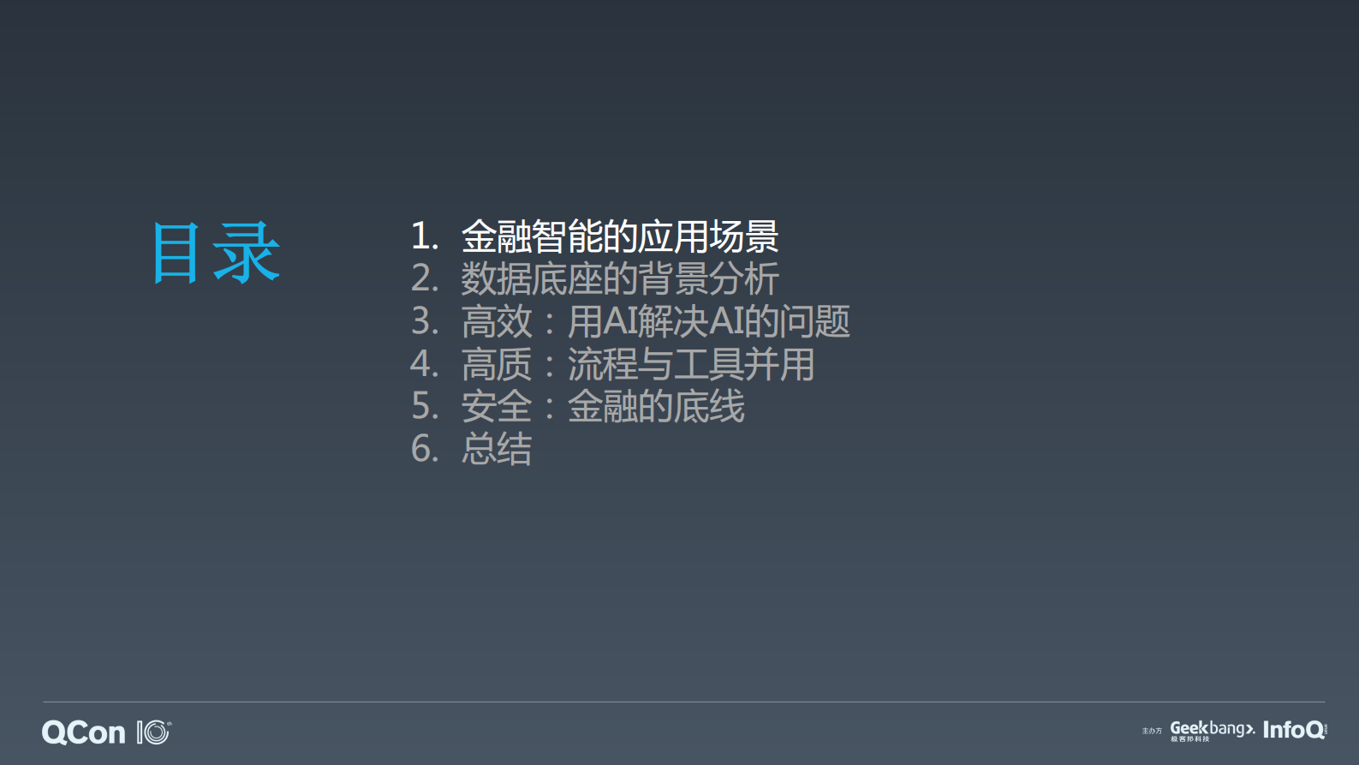Image resolution: width=1359 pixels, height=765 pixels.
Task: Select list number 4.
Action: coord(425,364)
